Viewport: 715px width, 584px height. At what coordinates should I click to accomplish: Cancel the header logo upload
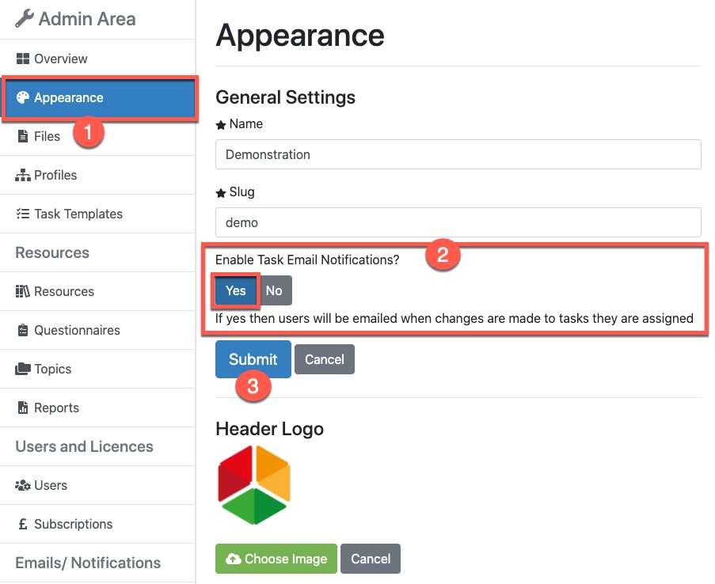(x=371, y=559)
